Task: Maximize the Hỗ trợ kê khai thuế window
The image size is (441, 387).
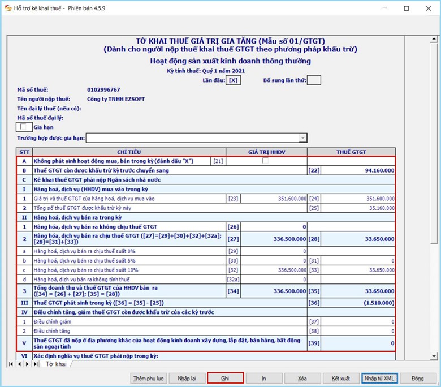Action: click(x=406, y=8)
